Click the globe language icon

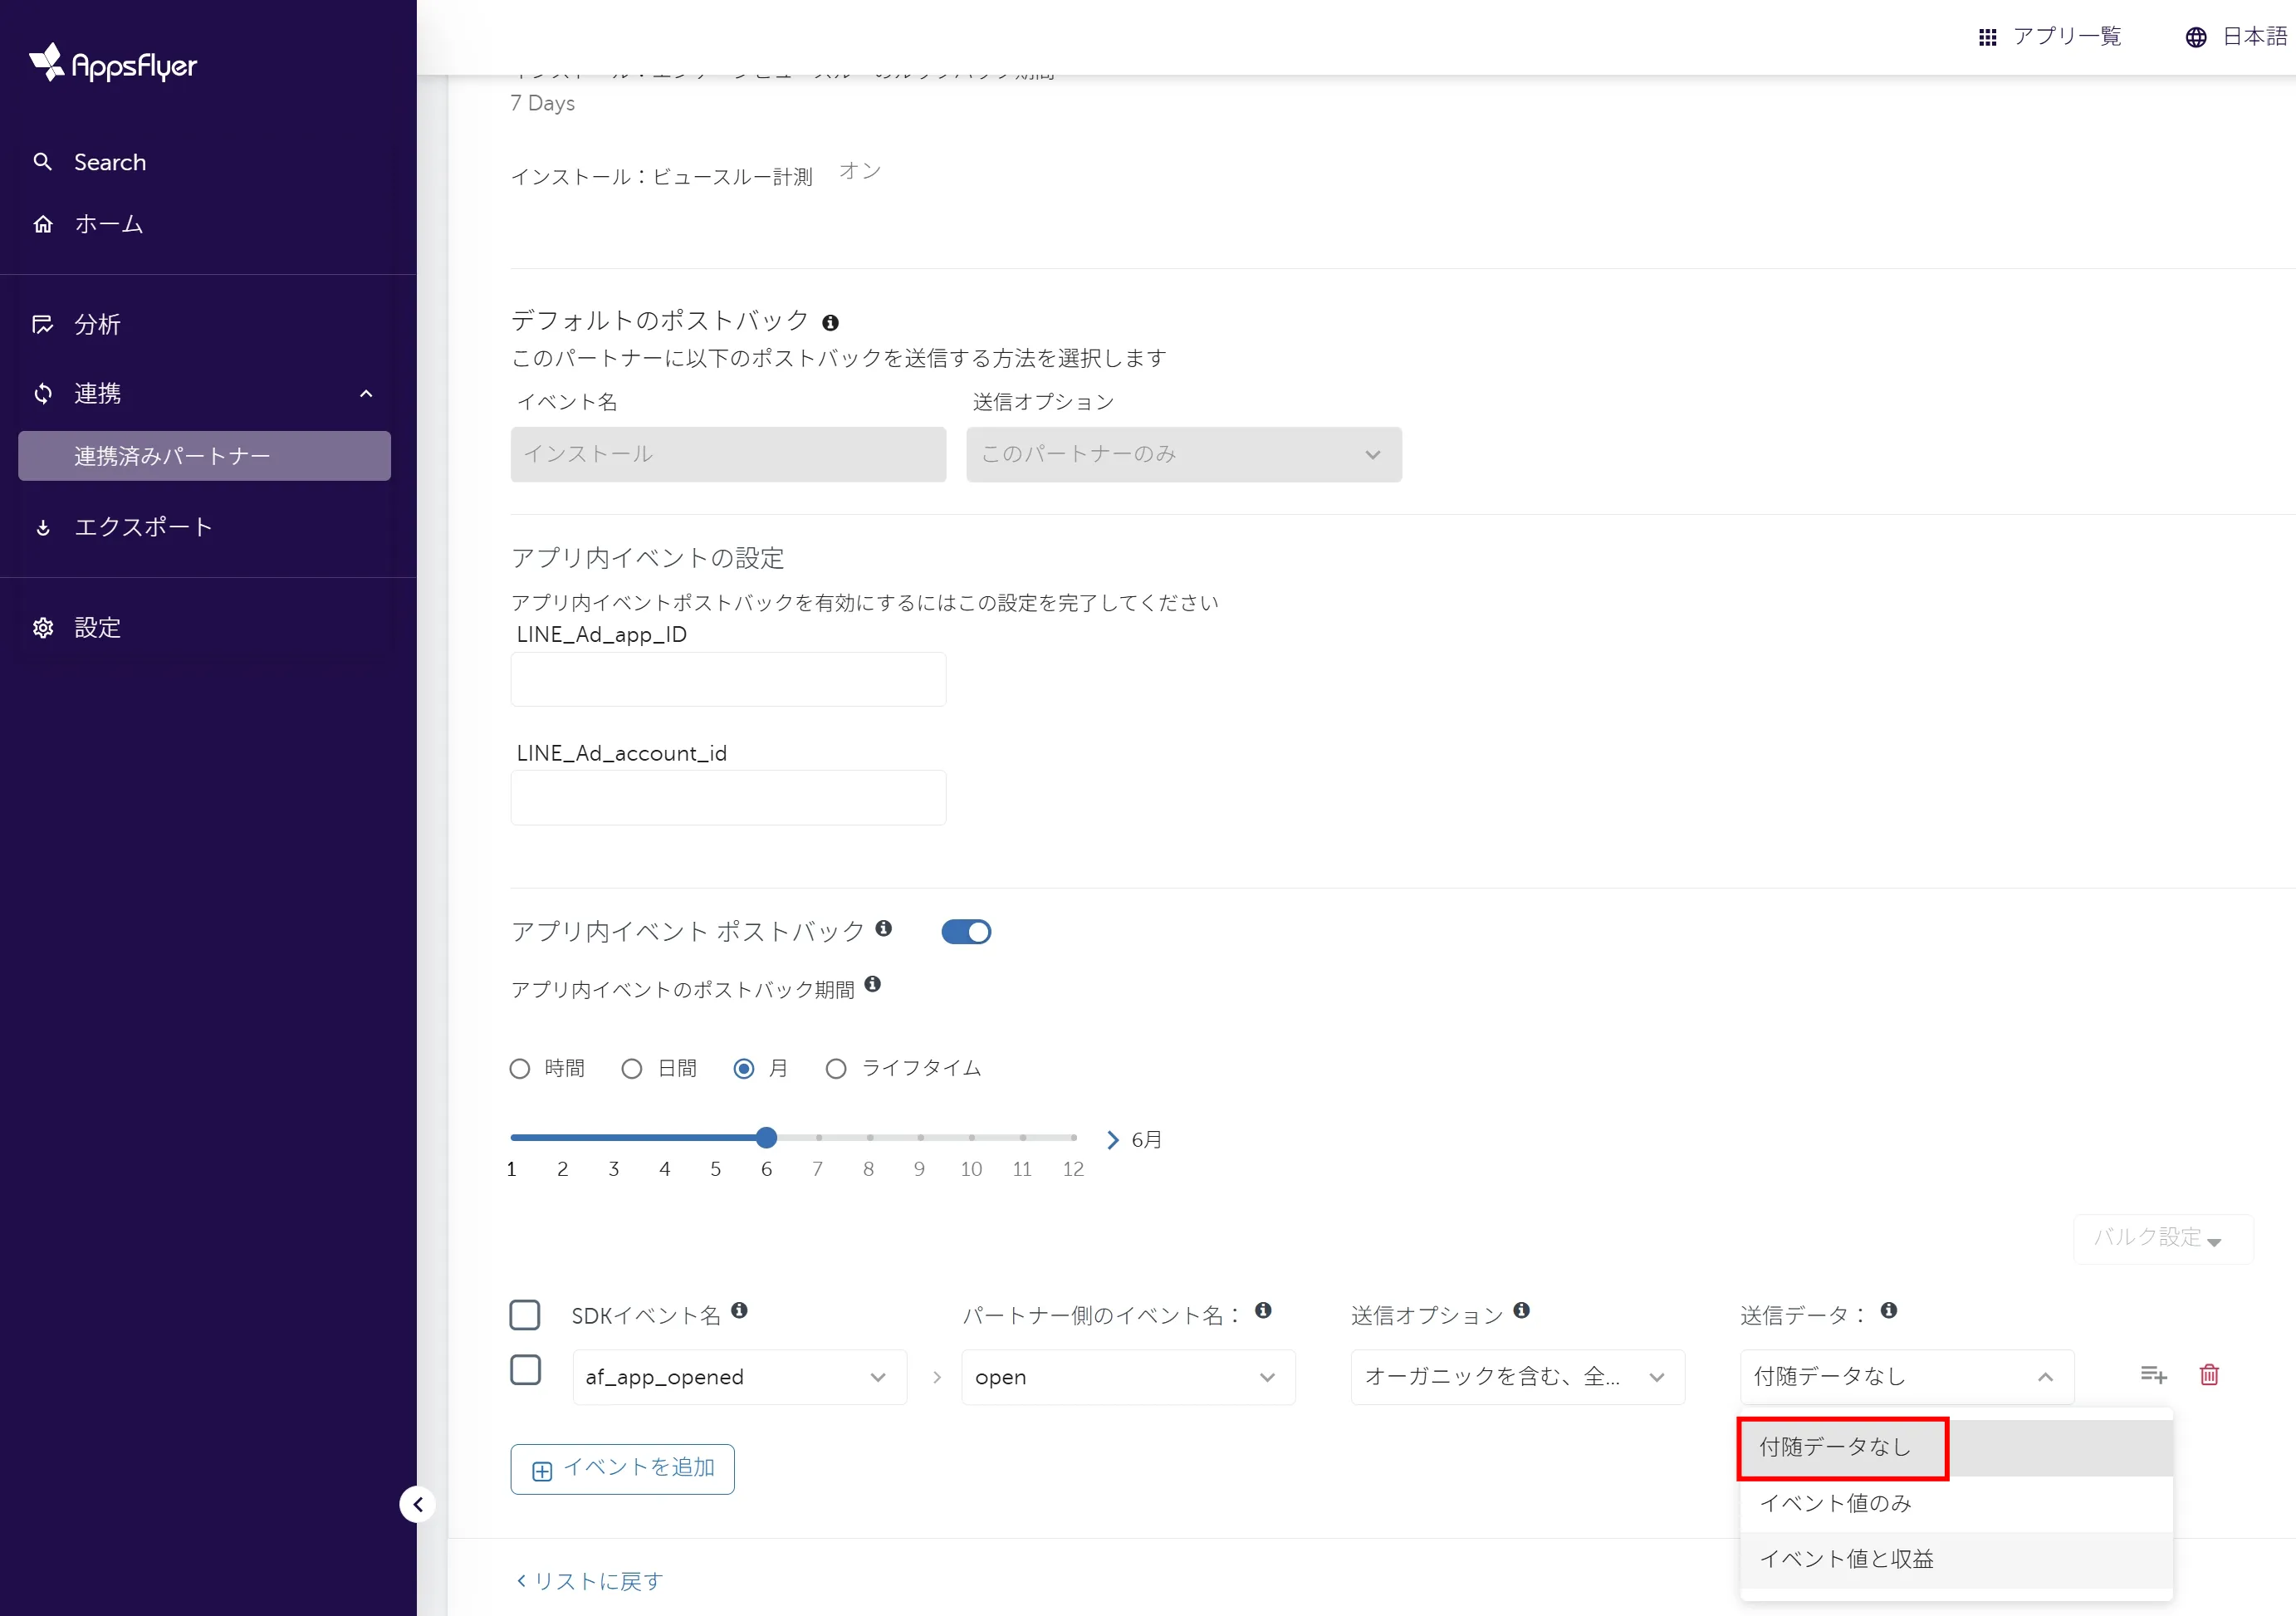click(x=2195, y=37)
